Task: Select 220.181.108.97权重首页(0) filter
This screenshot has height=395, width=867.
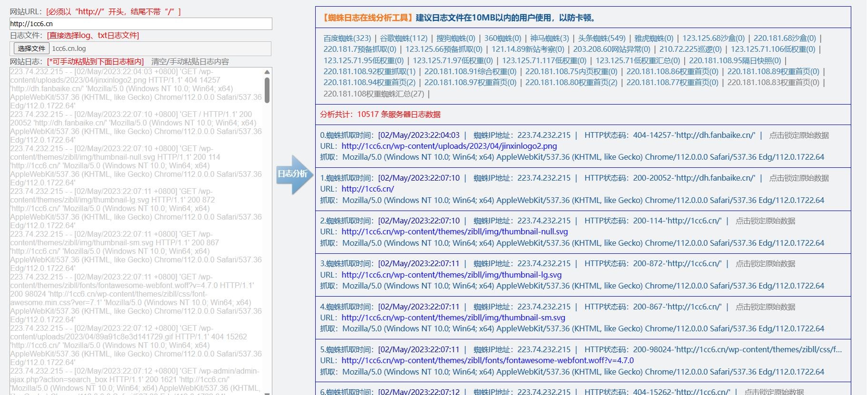Action: 470,82
